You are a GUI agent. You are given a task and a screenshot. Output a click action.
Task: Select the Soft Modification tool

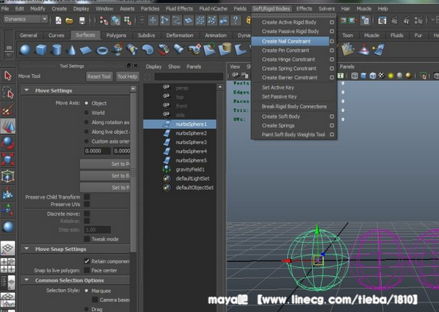pos(7,193)
